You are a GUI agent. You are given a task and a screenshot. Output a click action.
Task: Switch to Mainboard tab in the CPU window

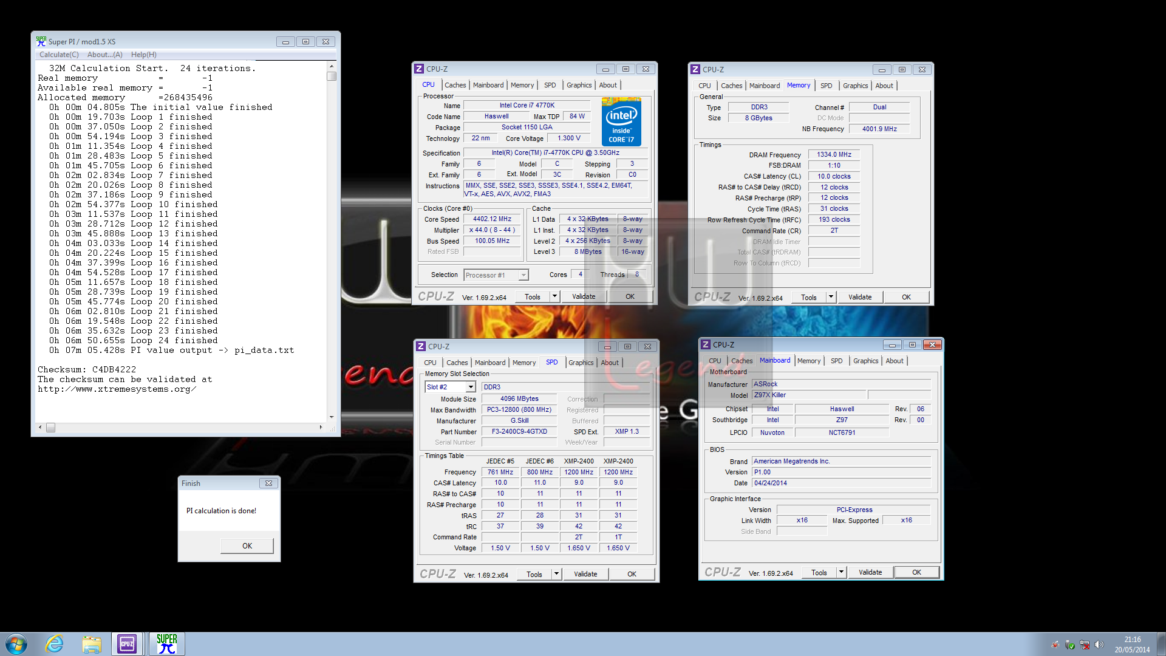point(488,85)
